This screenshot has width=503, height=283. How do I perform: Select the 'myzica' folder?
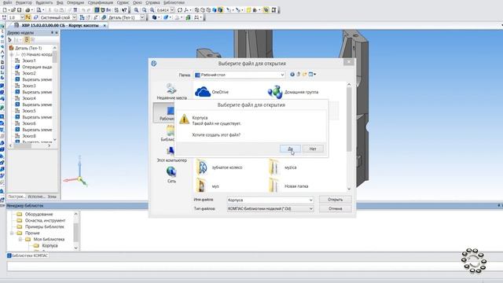pos(283,167)
